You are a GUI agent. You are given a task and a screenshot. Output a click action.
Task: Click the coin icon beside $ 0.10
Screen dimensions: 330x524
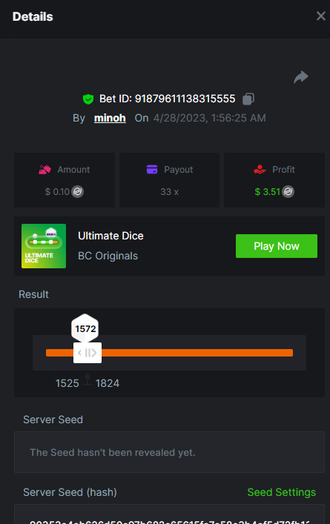(78, 192)
